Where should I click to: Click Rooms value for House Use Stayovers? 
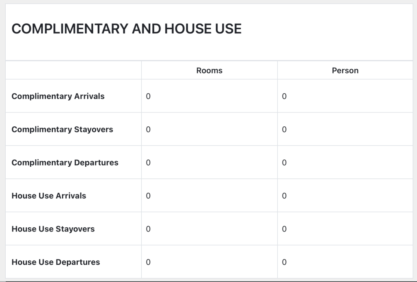(148, 229)
